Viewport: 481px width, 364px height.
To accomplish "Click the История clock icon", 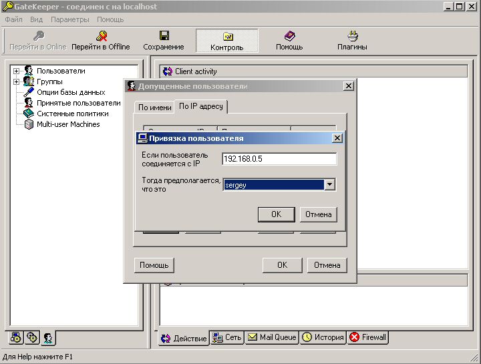I will (x=307, y=337).
